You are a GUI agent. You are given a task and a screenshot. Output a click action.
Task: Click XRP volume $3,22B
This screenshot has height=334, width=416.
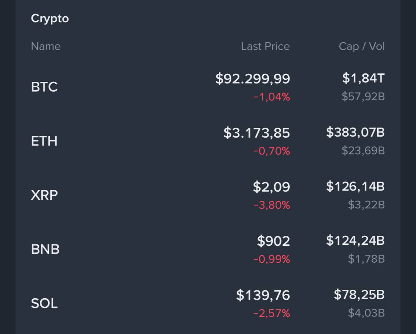[x=366, y=204]
